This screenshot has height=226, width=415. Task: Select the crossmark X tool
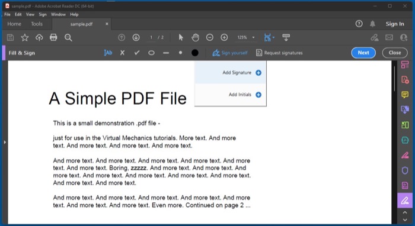122,53
